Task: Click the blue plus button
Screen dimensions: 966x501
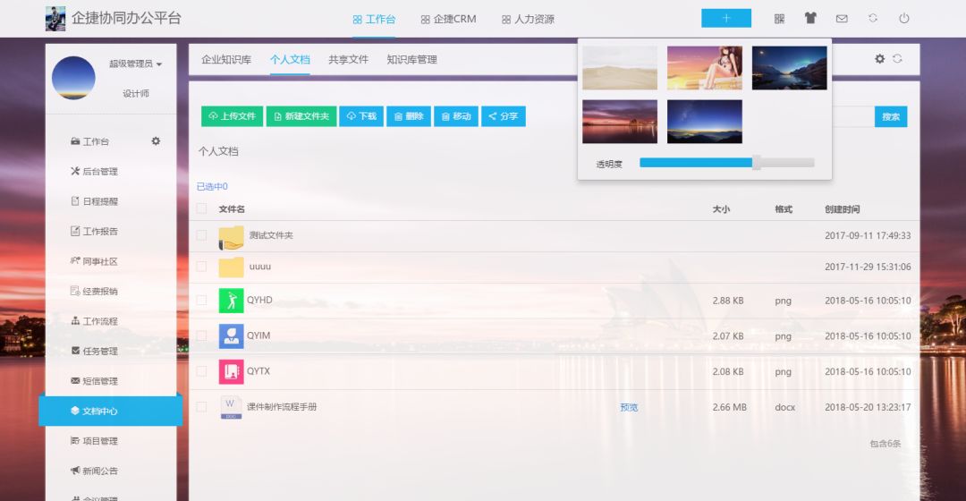Action: click(726, 19)
